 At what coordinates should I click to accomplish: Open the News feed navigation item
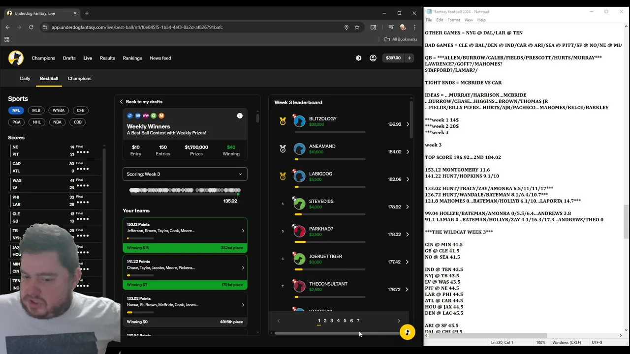coord(160,58)
